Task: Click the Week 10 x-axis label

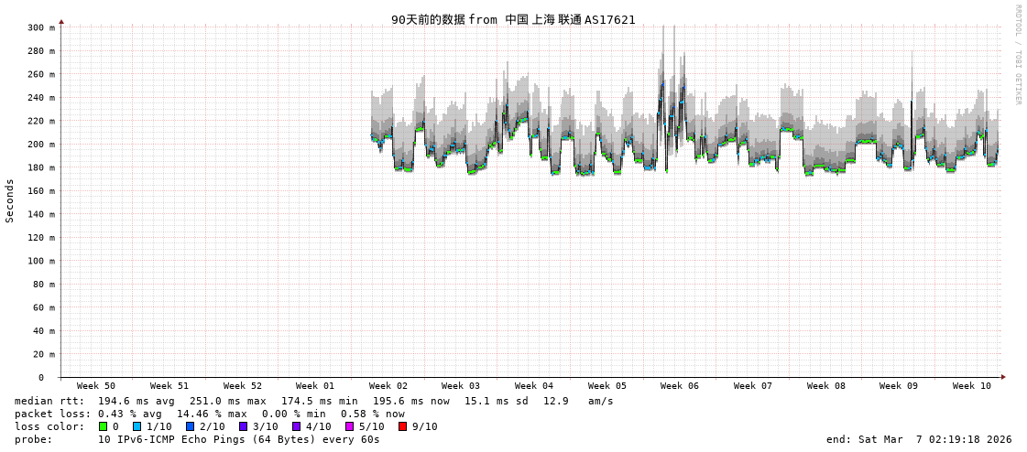Action: (972, 386)
